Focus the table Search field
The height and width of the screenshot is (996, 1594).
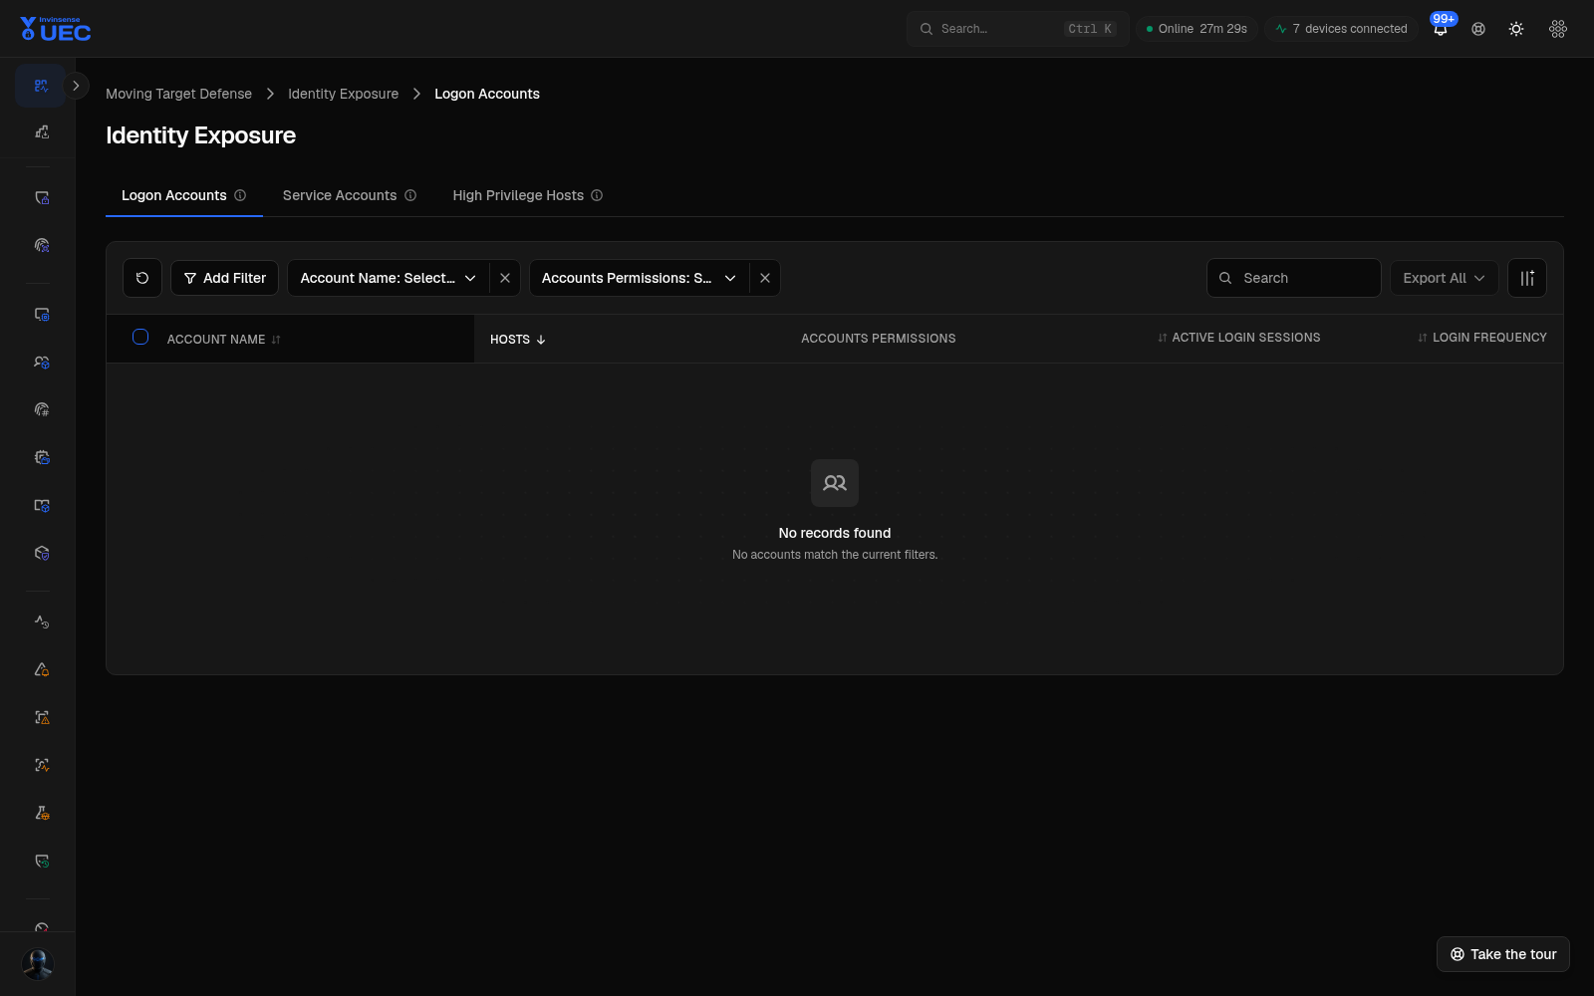[1294, 278]
